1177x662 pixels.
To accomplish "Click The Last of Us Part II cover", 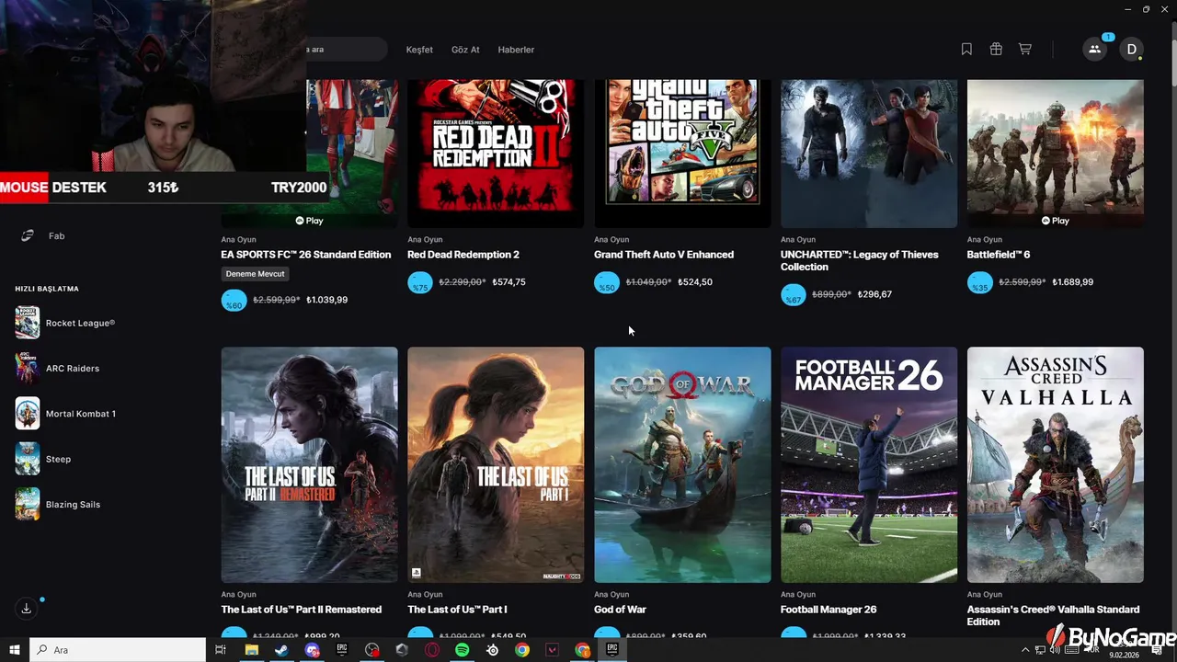I will click(309, 464).
